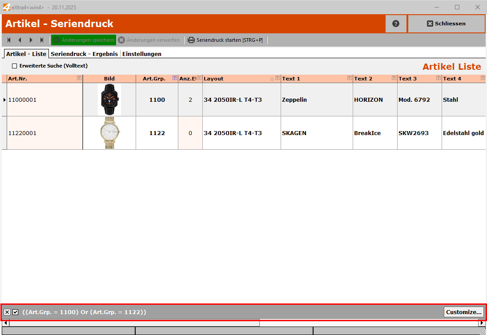Open Art.Nr. column filter dropdown
Viewport: 487px width, 335px height.
click(79, 78)
